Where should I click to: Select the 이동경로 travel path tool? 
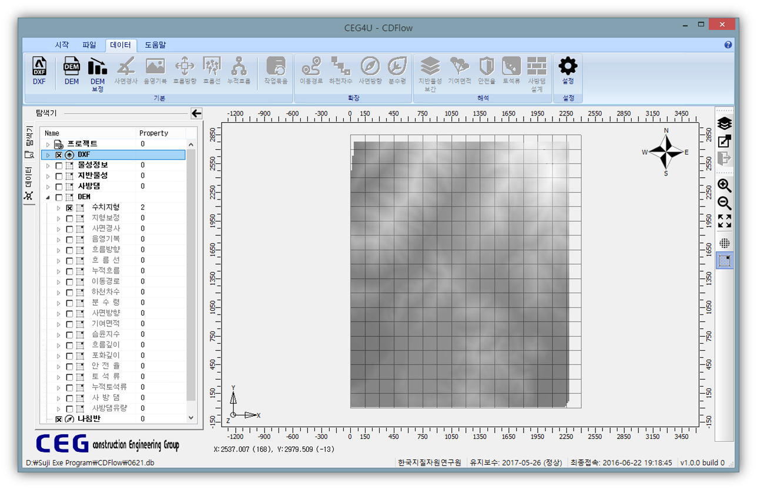coord(311,72)
